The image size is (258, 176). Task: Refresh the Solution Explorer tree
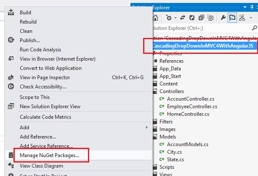192,18
